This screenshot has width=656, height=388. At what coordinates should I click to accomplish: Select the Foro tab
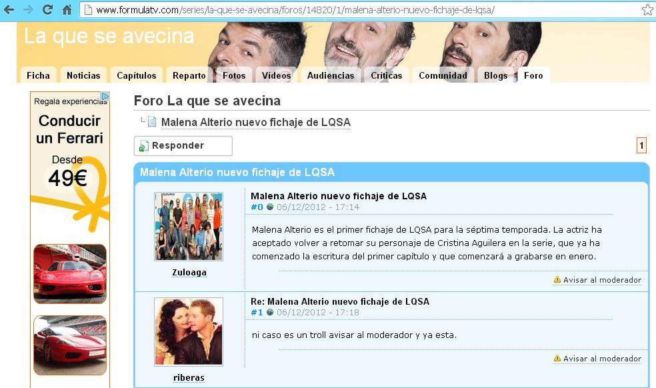click(533, 75)
